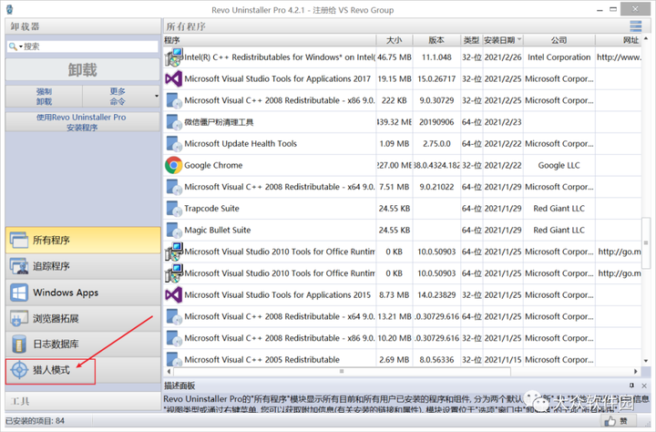Sort by the 程序 column header
656x432 pixels.
pyautogui.click(x=270, y=40)
